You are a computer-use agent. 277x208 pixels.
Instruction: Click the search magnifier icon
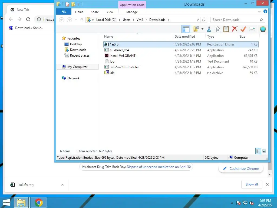(261, 20)
